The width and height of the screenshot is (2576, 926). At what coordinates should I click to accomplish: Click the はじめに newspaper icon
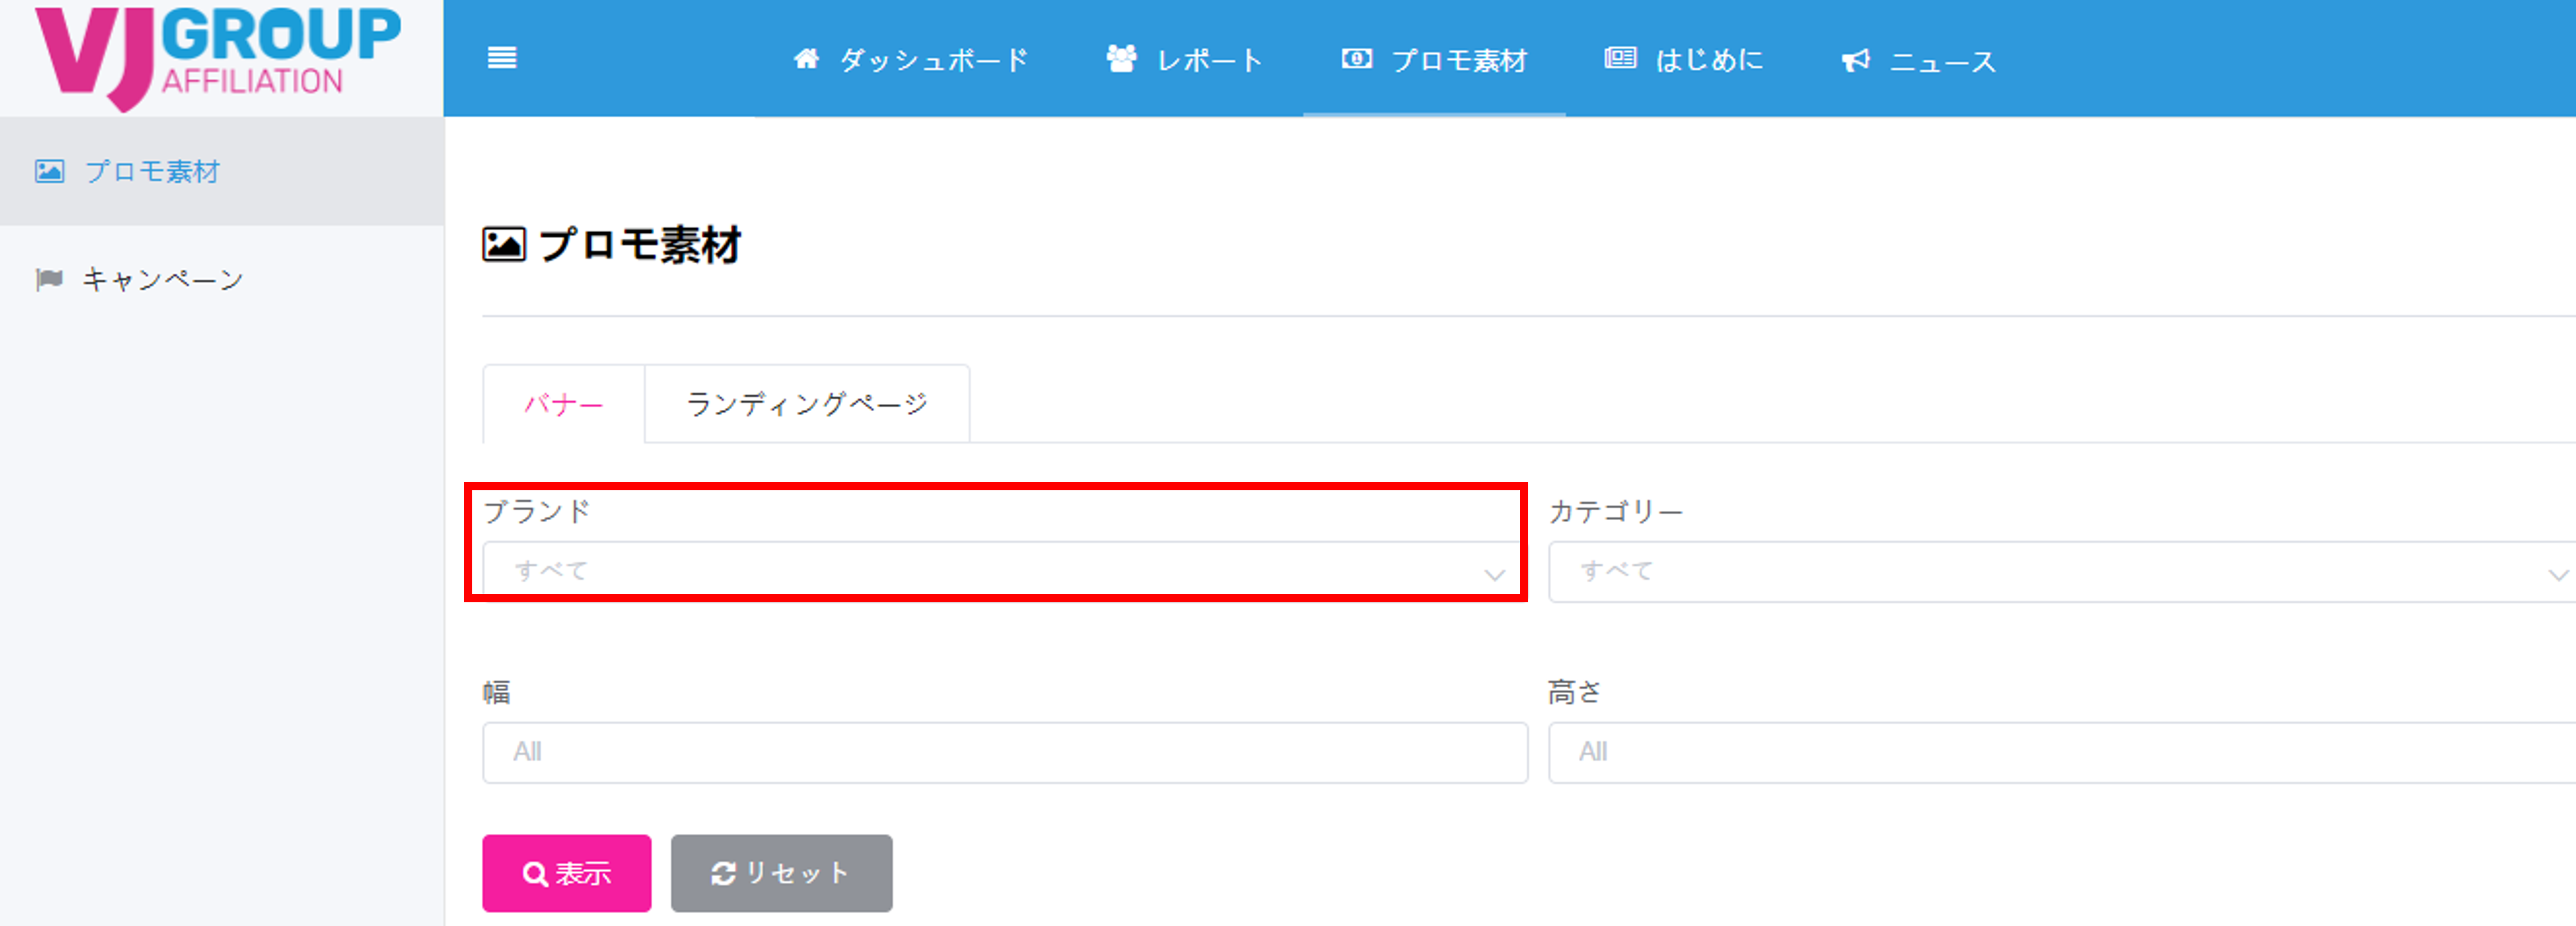pos(1620,59)
